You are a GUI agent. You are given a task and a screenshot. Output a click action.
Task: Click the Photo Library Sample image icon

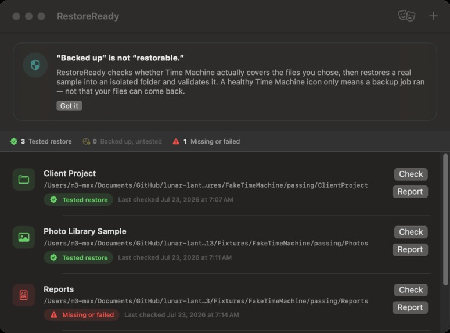pyautogui.click(x=24, y=237)
